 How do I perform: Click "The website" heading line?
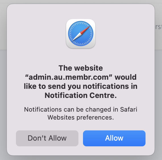pyautogui.click(x=81, y=68)
